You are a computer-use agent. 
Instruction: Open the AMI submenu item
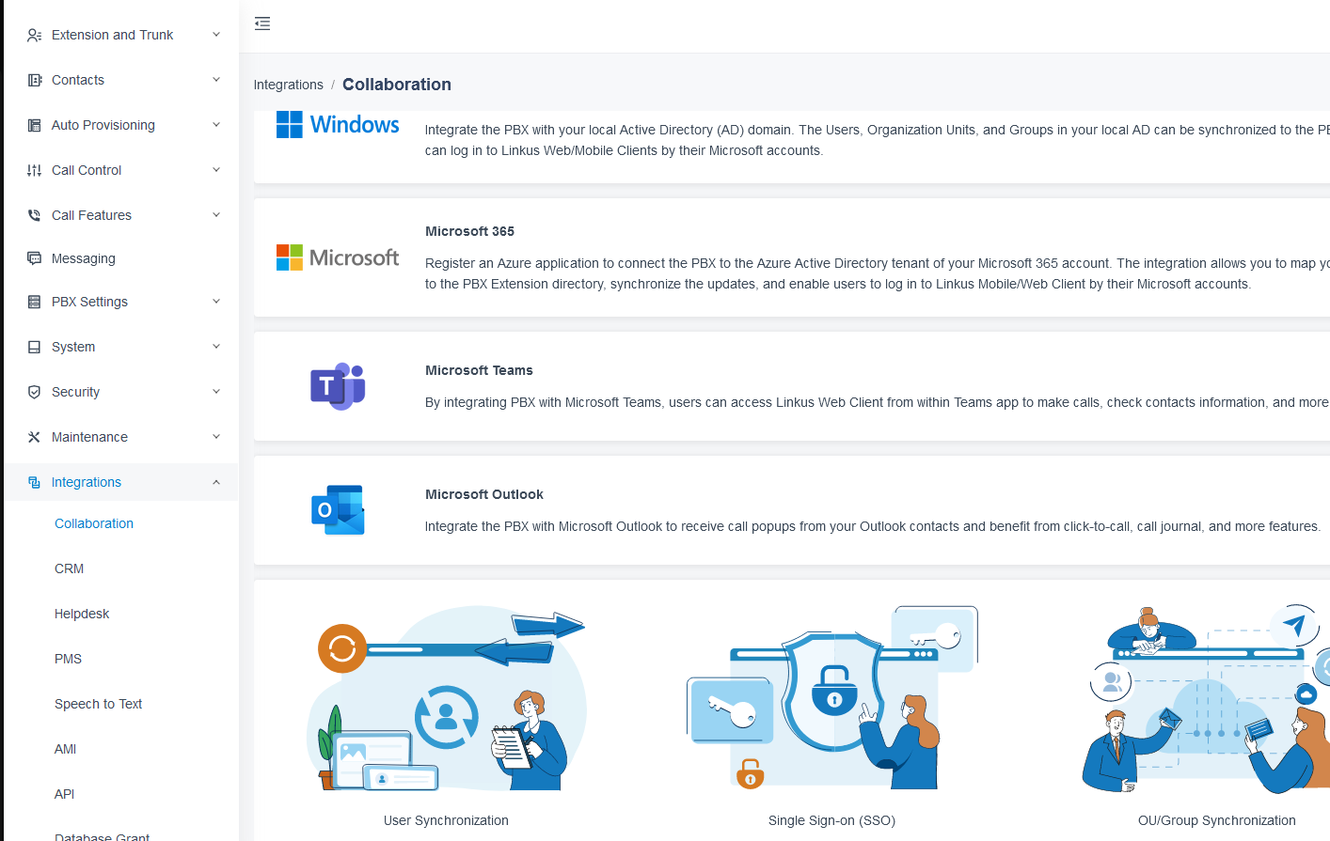click(65, 749)
